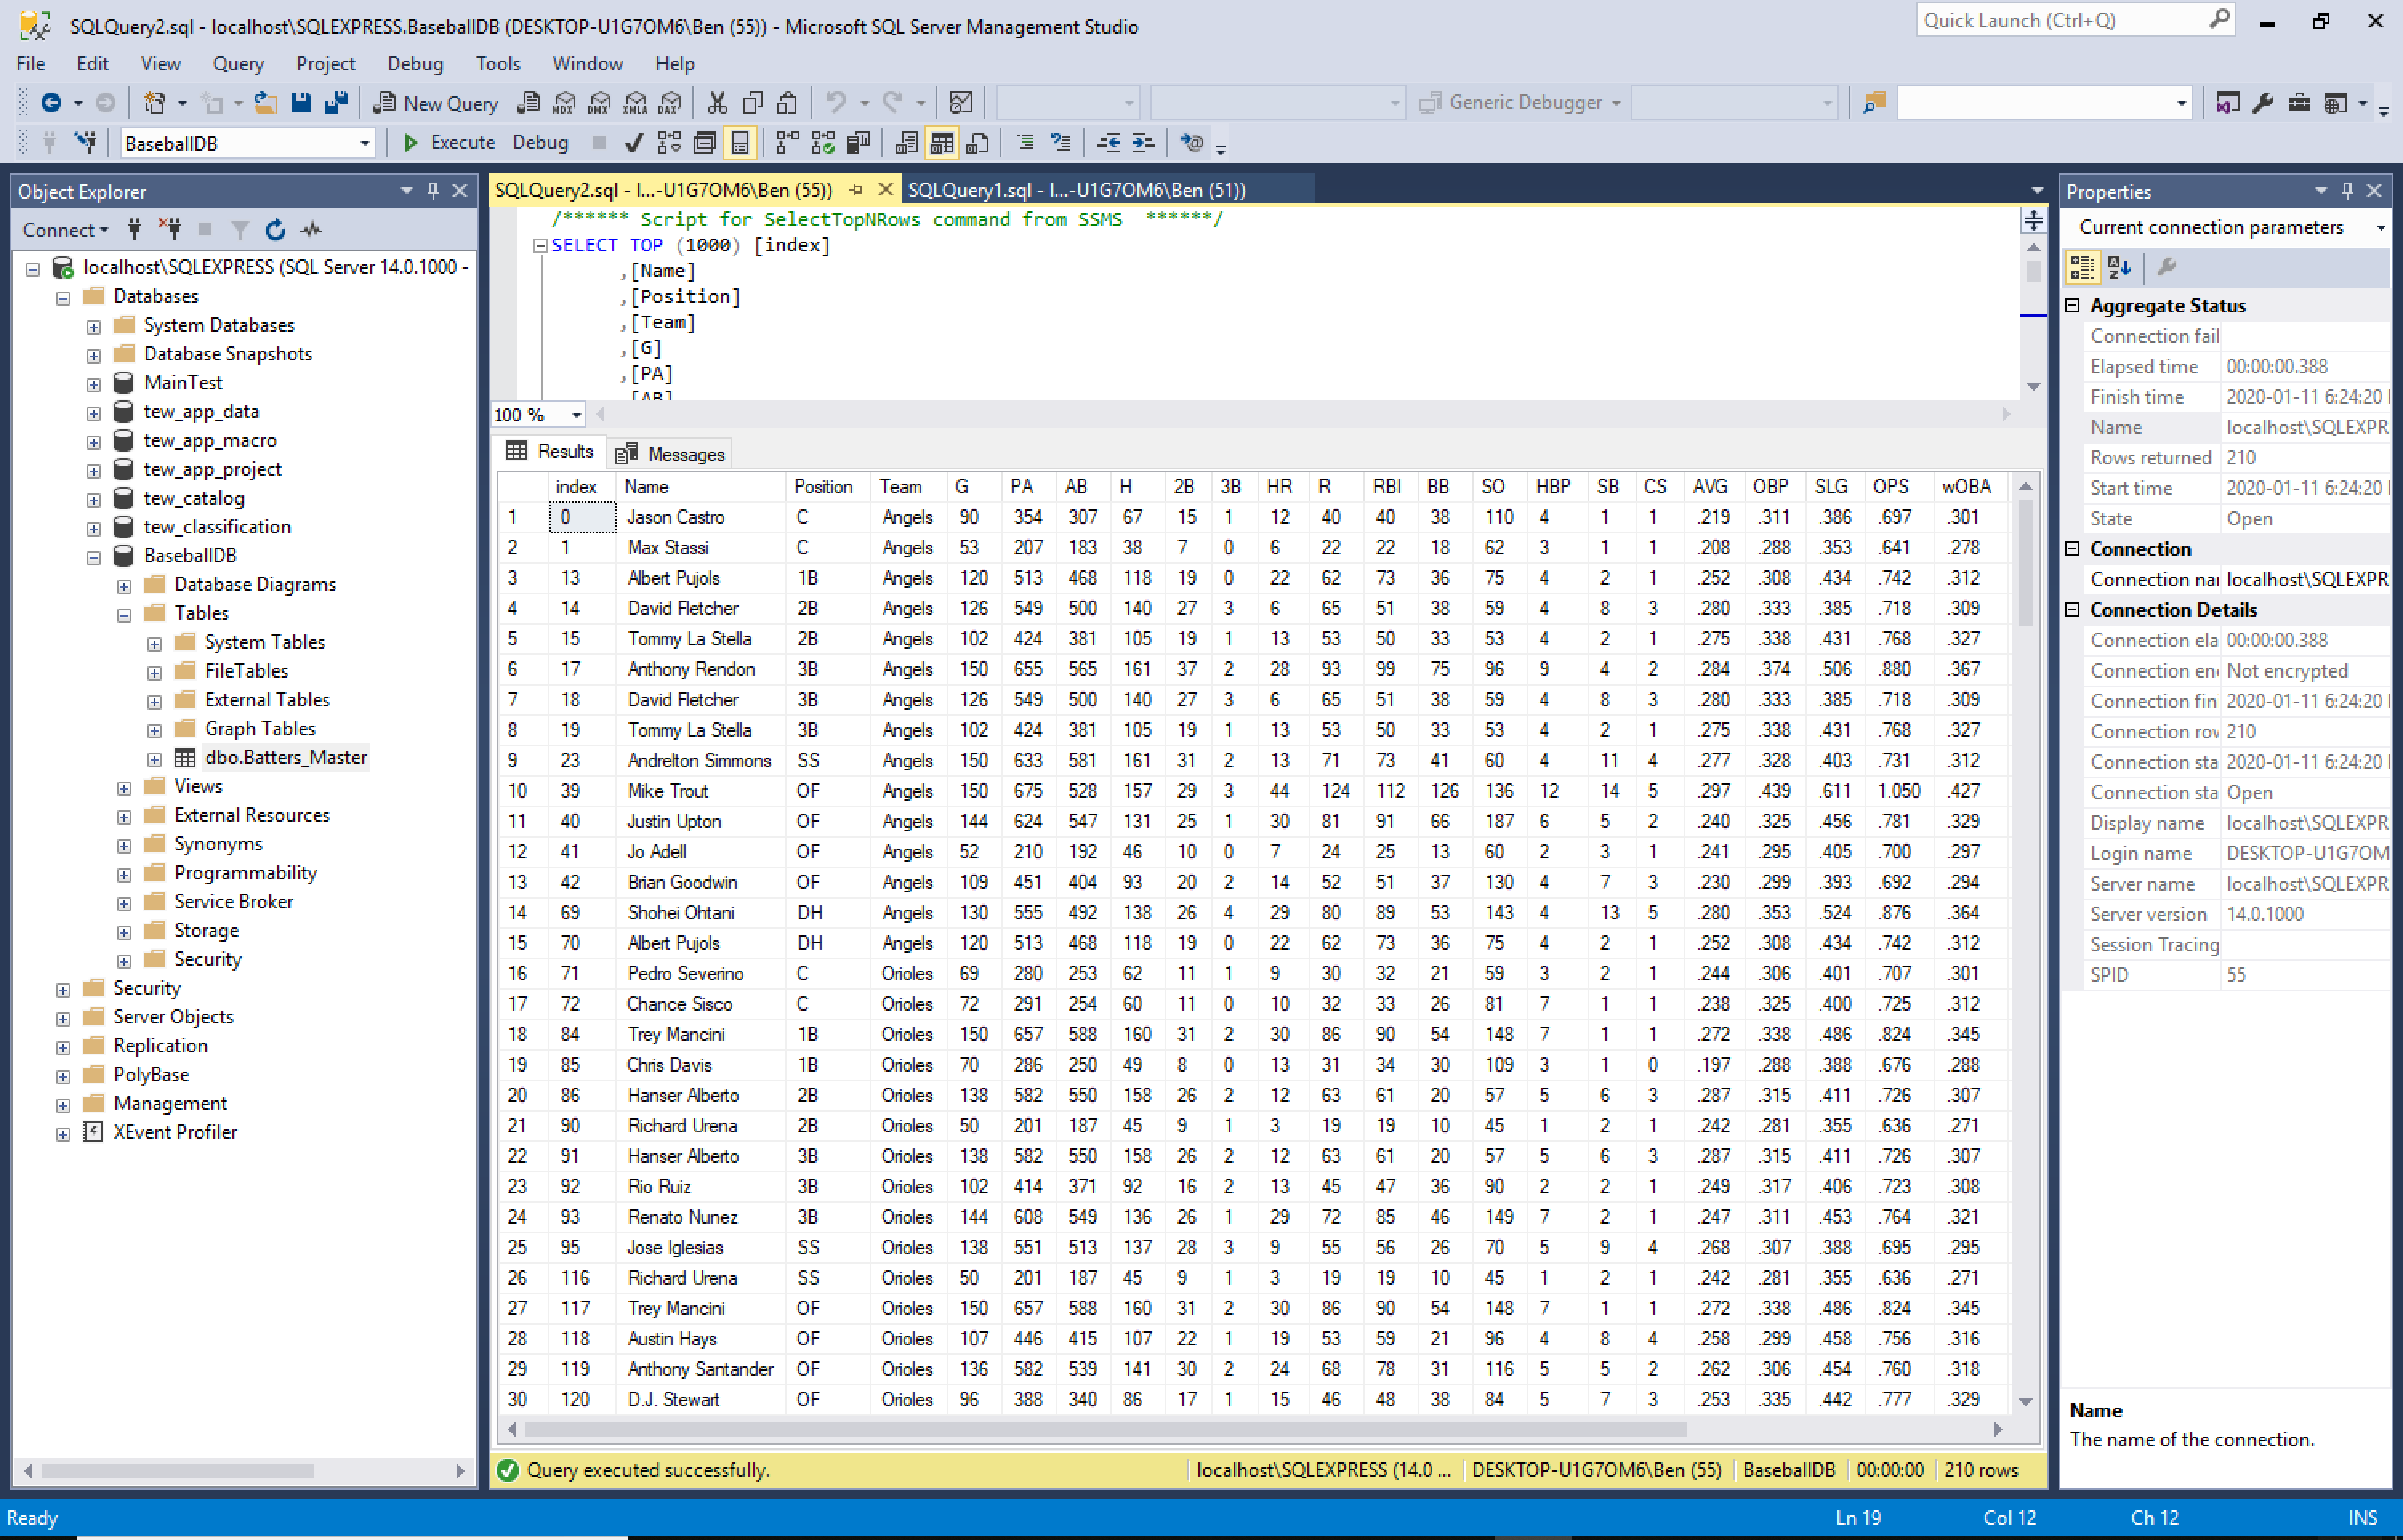Uncomment the selected lines

point(1060,143)
